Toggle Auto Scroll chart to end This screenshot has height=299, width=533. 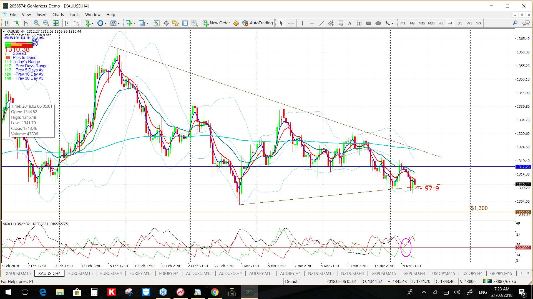[x=67, y=23]
